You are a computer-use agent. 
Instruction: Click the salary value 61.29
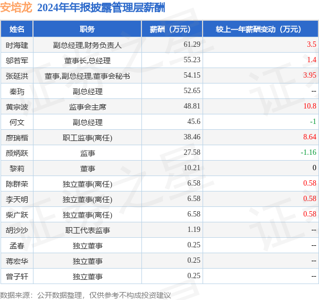click(192, 44)
